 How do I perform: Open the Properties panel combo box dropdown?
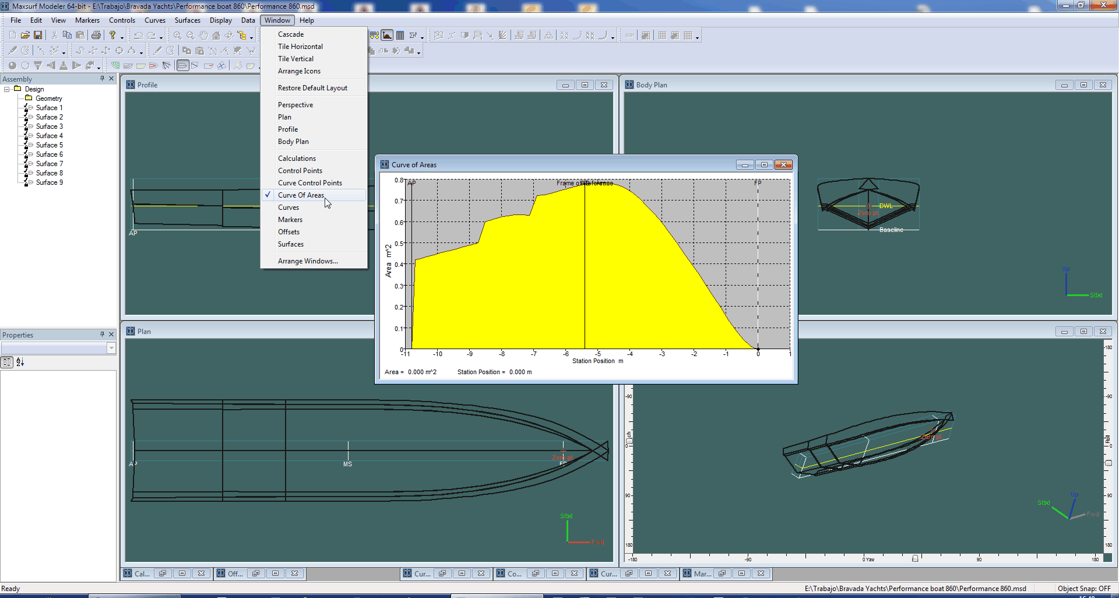pyautogui.click(x=111, y=348)
